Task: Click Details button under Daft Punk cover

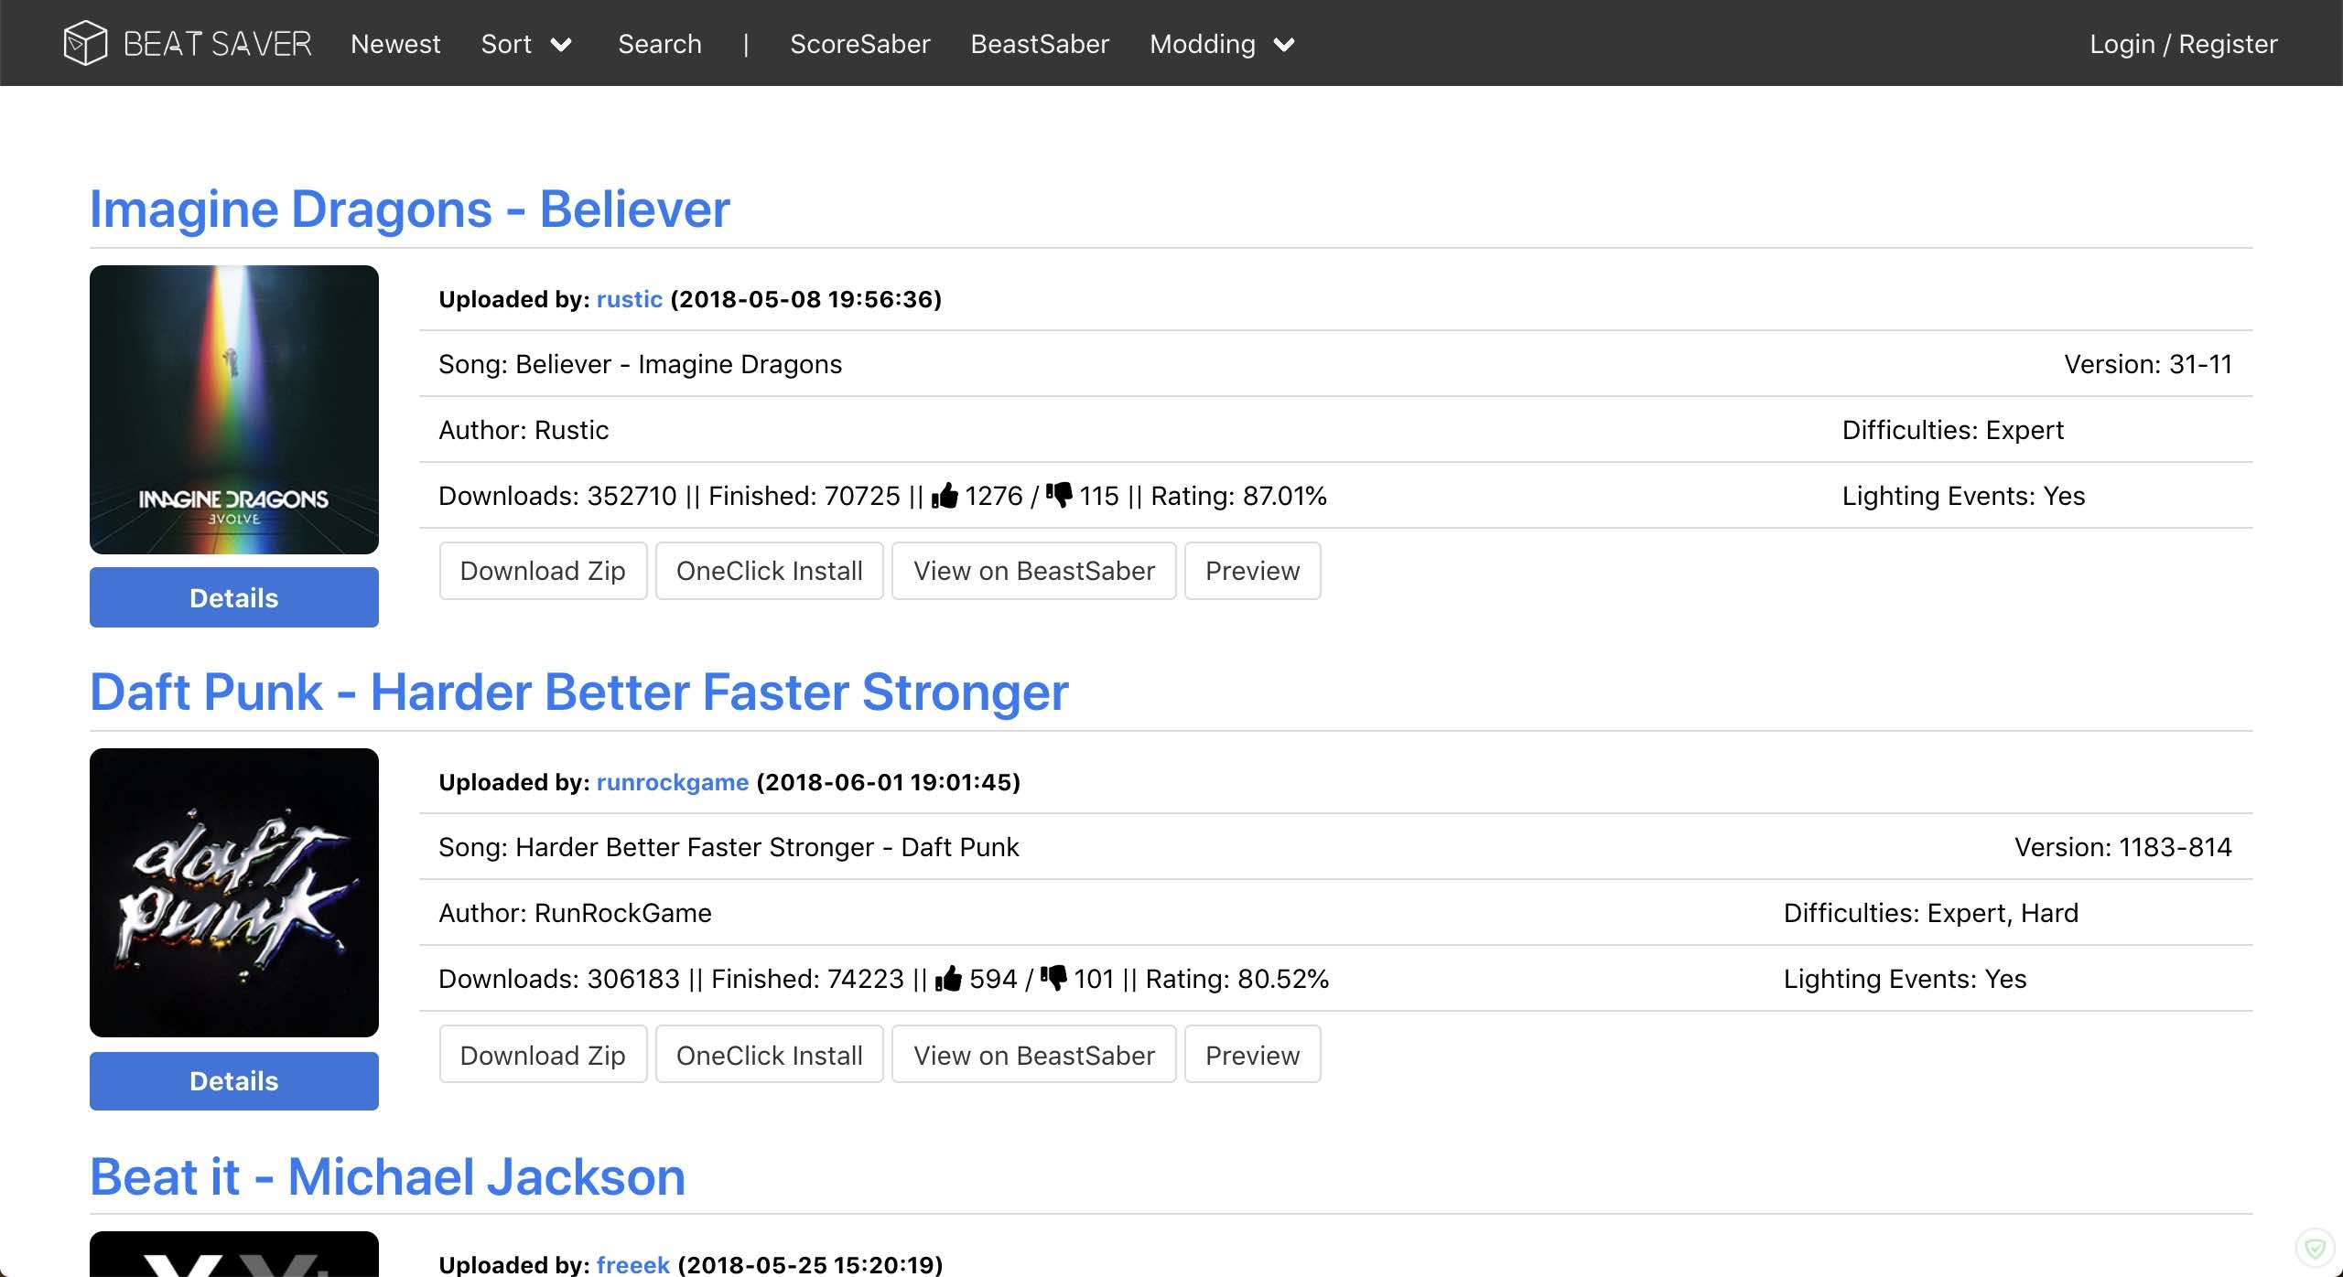Action: click(x=233, y=1080)
